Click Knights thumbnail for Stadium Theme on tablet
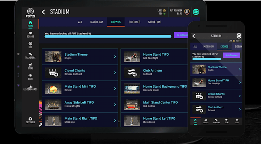The height and width of the screenshot is (144, 261). click(x=53, y=57)
